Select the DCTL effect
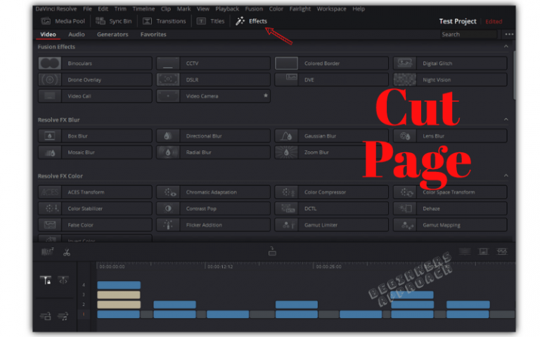 [x=331, y=209]
